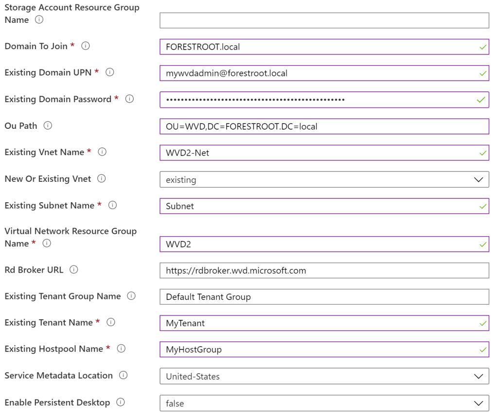The width and height of the screenshot is (498, 419).
Task: Click info icon beside Enable Persistent Desktop
Action: point(121,402)
